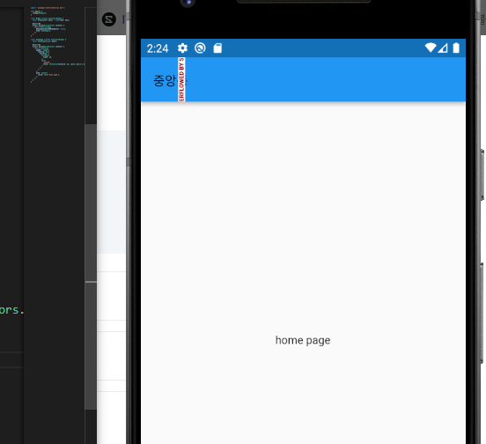Tap the SD card icon in status bar
The image size is (486, 444).
click(x=217, y=48)
